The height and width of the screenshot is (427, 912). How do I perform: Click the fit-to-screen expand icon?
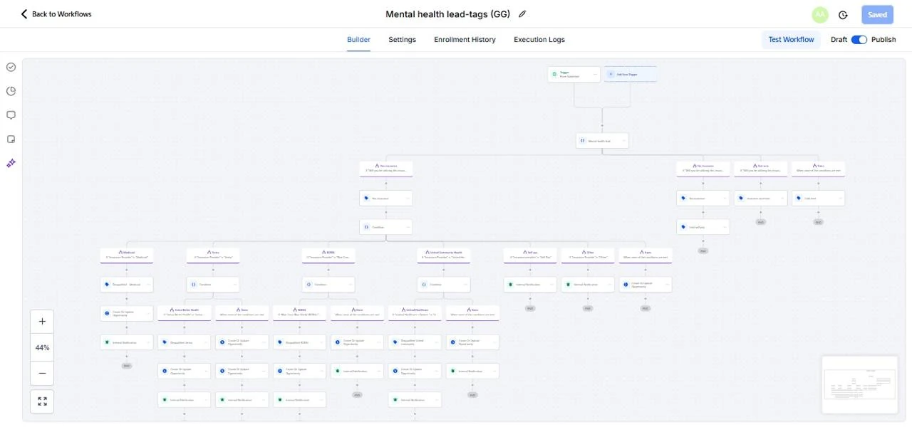42,401
